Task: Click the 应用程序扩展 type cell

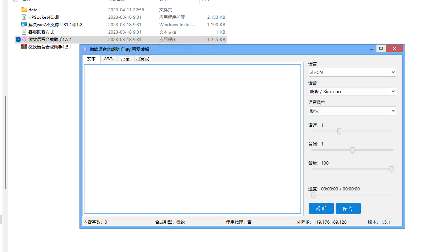Action: [x=172, y=17]
